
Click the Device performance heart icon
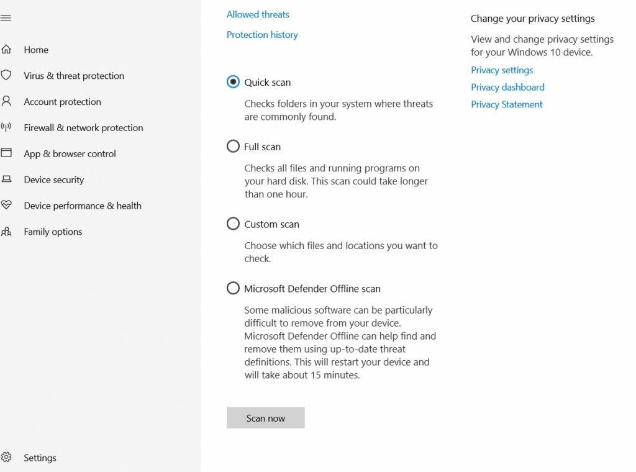coord(6,206)
